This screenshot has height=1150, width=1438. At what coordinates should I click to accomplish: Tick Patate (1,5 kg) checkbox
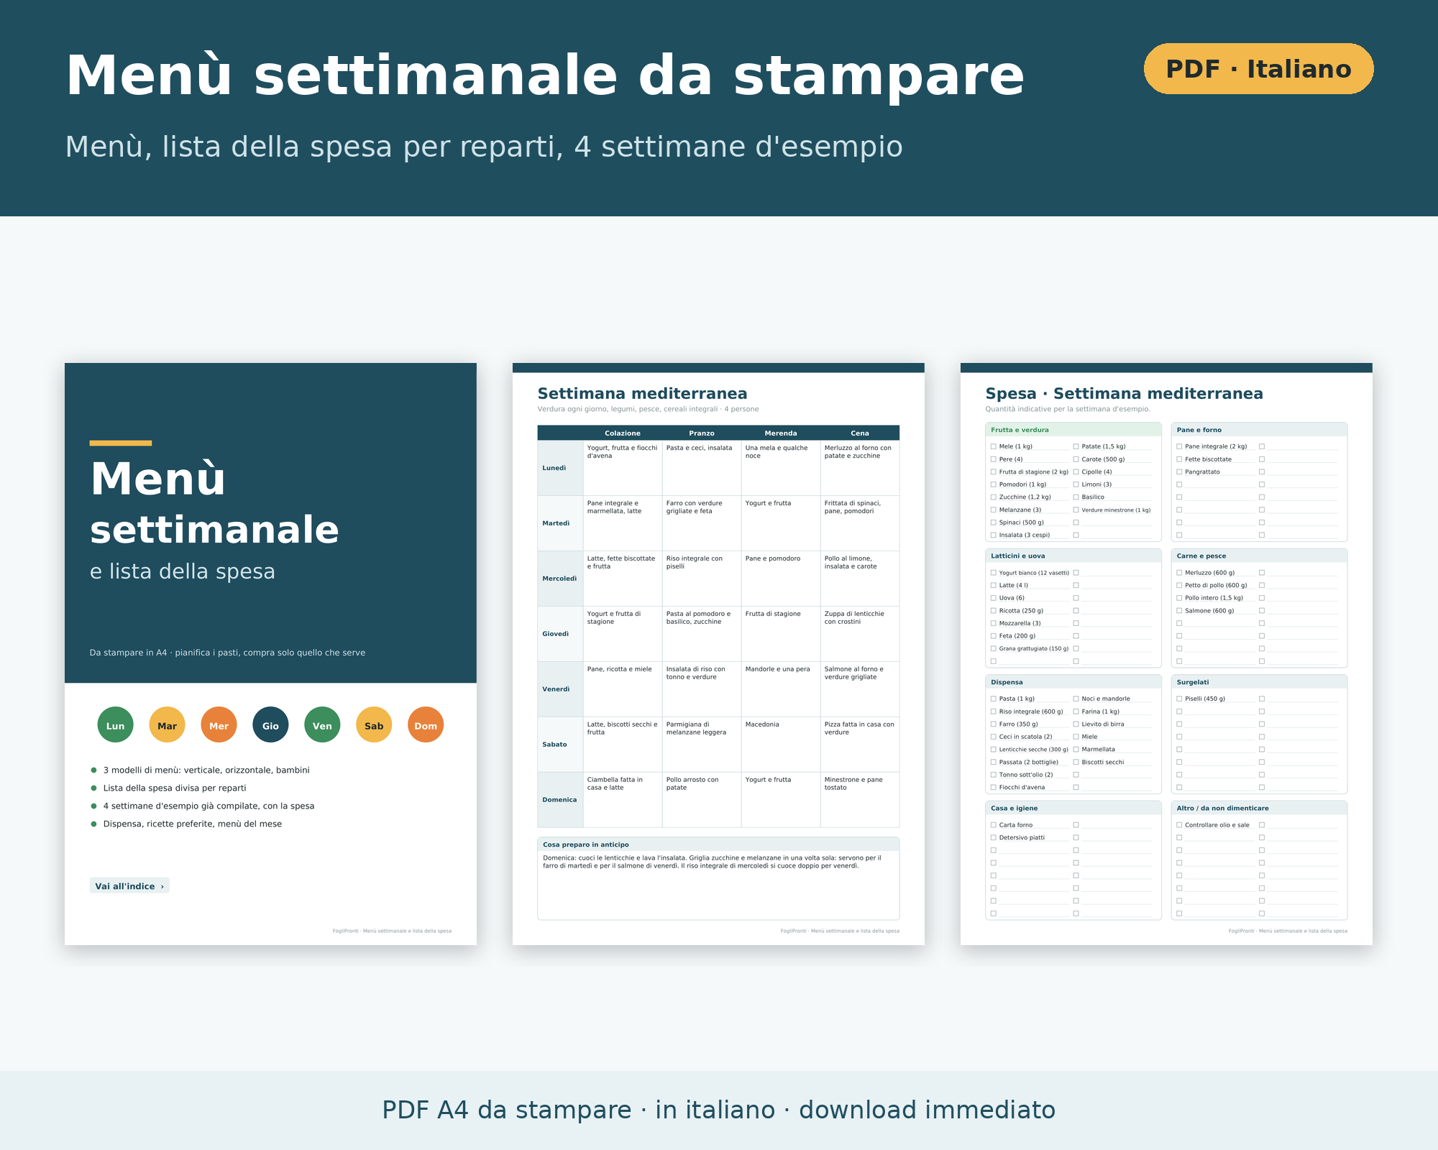coord(1076,446)
